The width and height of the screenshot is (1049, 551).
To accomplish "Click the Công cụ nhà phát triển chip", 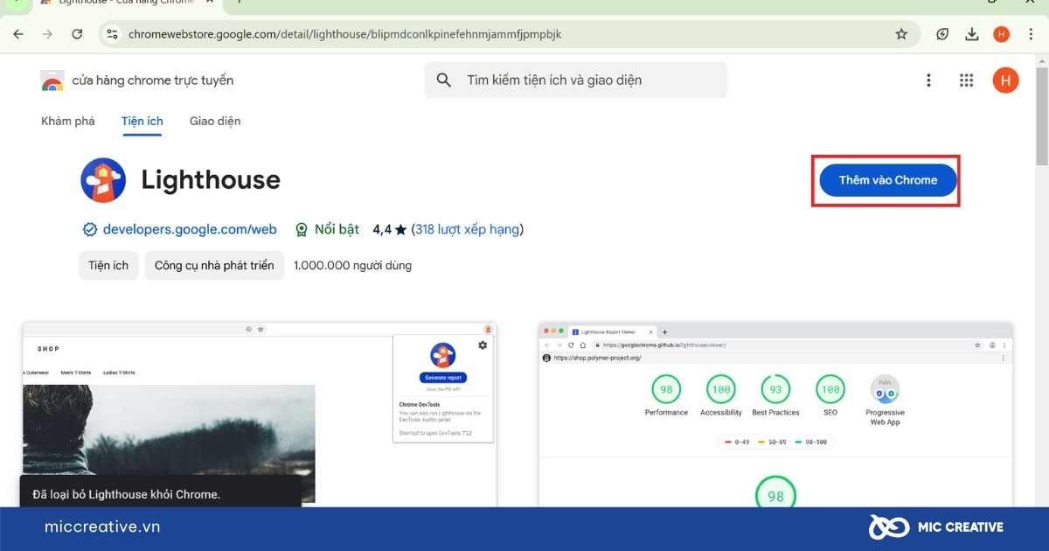I will point(214,265).
